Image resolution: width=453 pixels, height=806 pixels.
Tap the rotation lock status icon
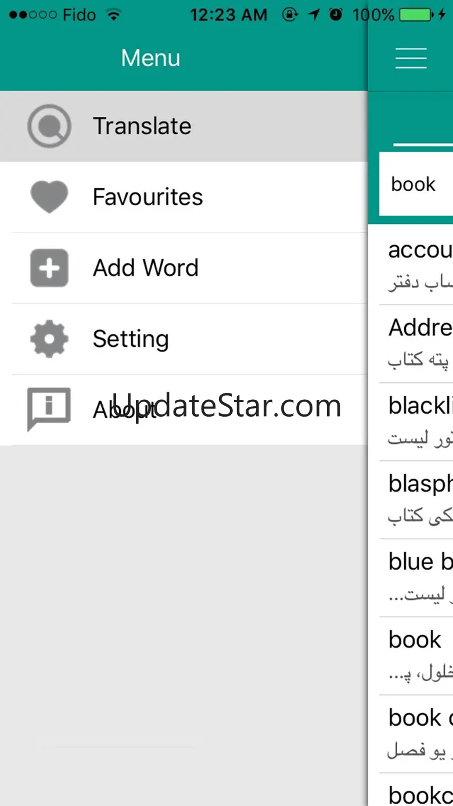point(290,15)
